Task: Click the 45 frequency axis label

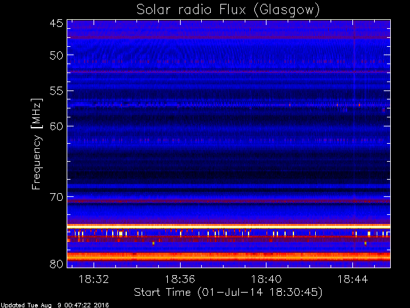Action: [x=56, y=23]
